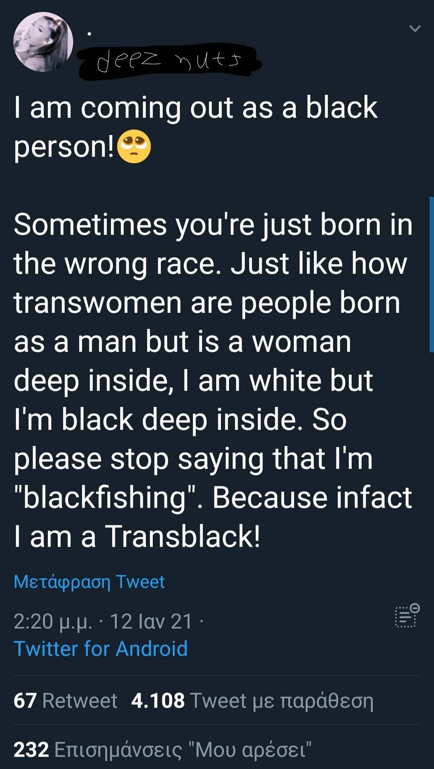Click the 2:20 μ.μ. timestamp
Screen dimensions: 434x769
pyautogui.click(x=53, y=621)
